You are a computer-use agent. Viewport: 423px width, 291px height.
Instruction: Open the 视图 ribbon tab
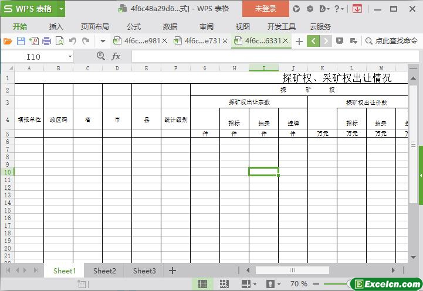coord(242,27)
